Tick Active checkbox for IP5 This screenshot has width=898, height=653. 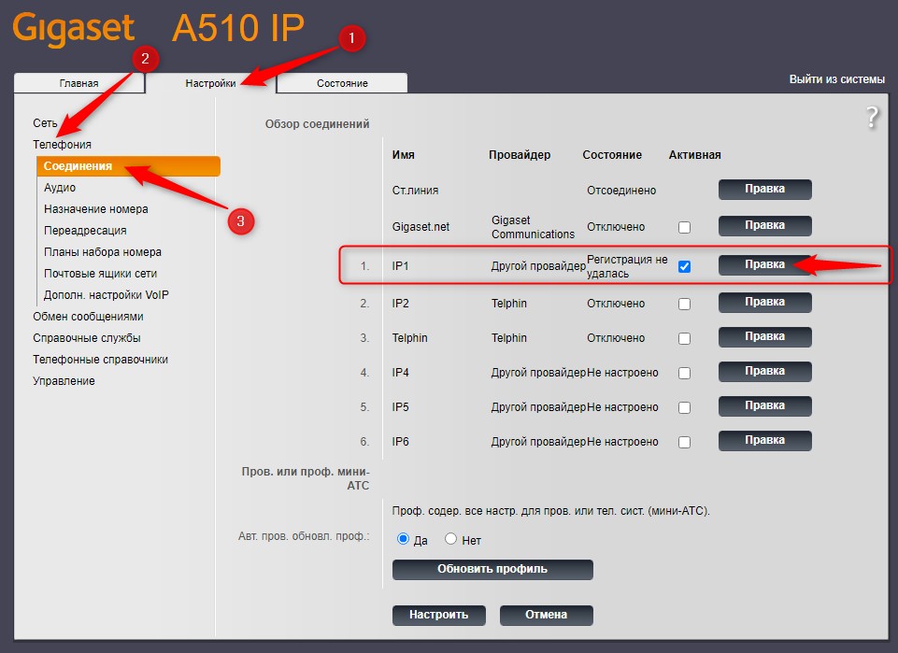(684, 407)
